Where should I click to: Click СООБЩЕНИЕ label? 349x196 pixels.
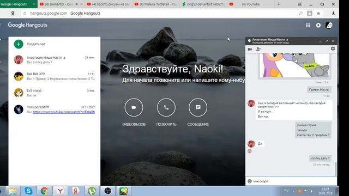(x=198, y=125)
